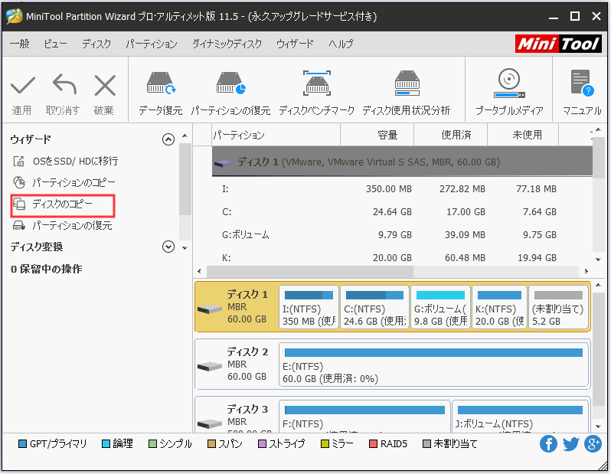Open the Twitter share icon
The image size is (611, 474).
pyautogui.click(x=571, y=444)
